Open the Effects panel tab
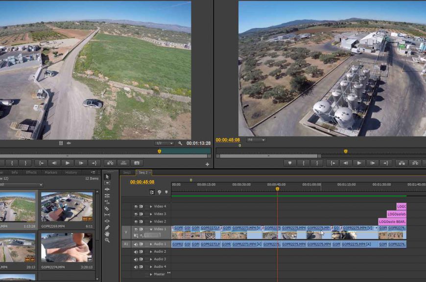The height and width of the screenshot is (282, 426). (x=31, y=172)
